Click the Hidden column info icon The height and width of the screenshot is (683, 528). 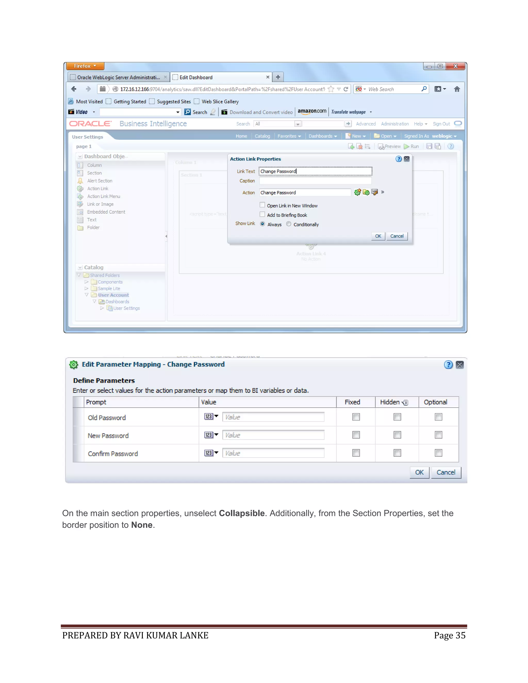pos(405,403)
